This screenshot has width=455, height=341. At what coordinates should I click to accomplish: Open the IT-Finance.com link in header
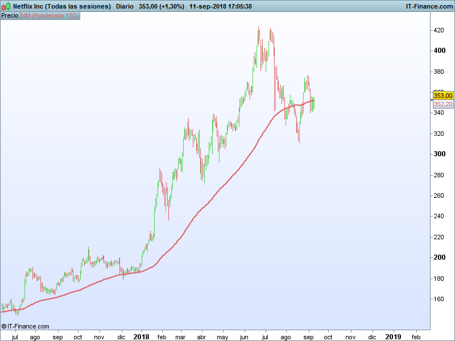[x=429, y=6]
